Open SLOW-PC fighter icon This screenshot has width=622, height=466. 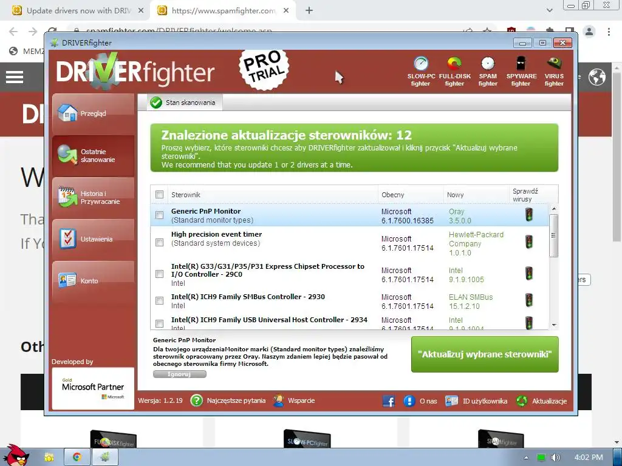[x=421, y=64]
